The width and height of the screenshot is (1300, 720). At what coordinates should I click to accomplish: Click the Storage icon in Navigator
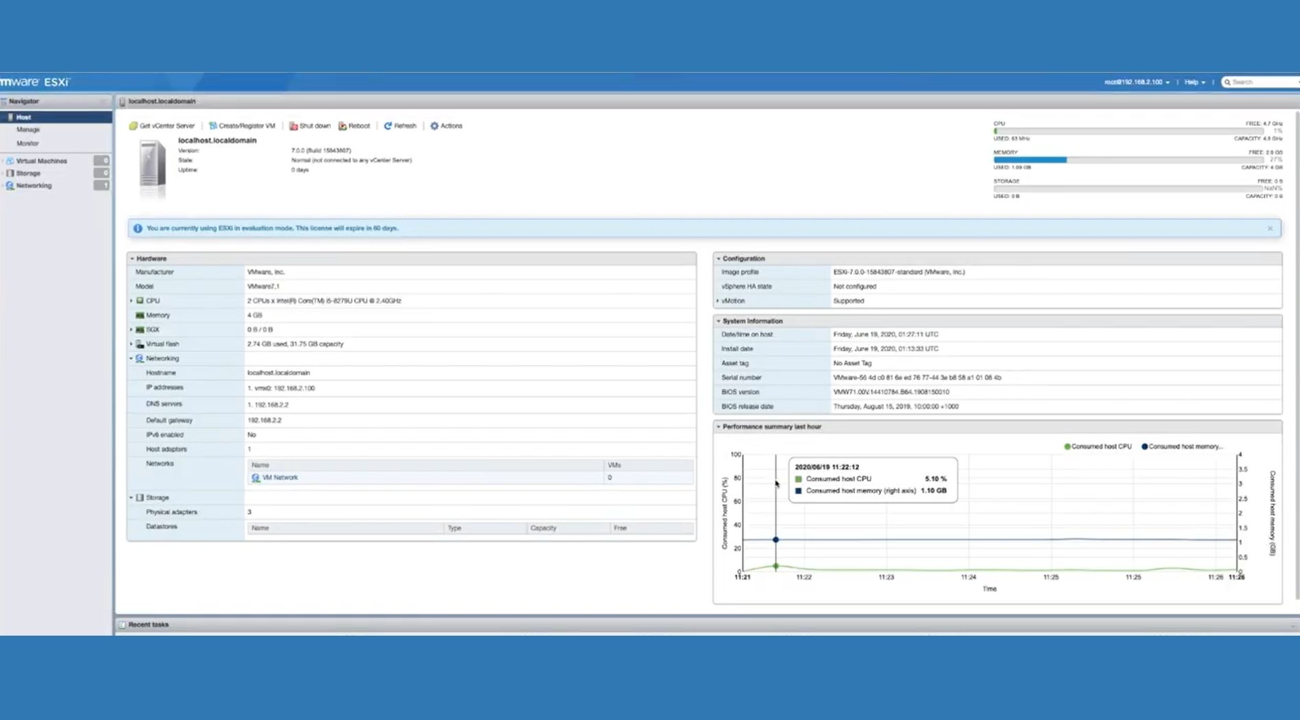(10, 173)
